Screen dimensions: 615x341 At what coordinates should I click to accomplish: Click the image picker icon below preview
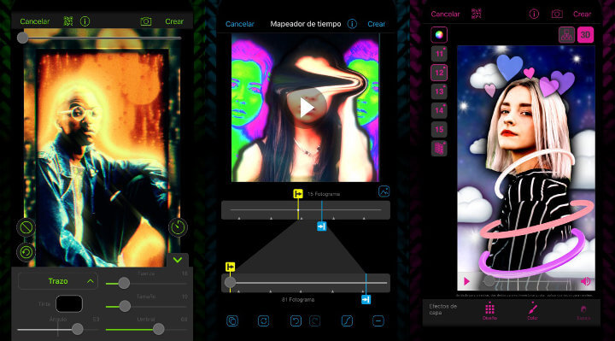(384, 191)
